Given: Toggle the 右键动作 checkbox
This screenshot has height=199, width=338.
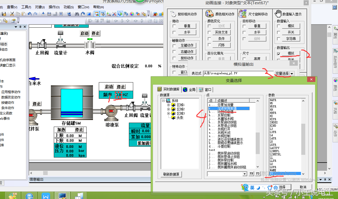Looking at the screenshot, I should 174,52.
